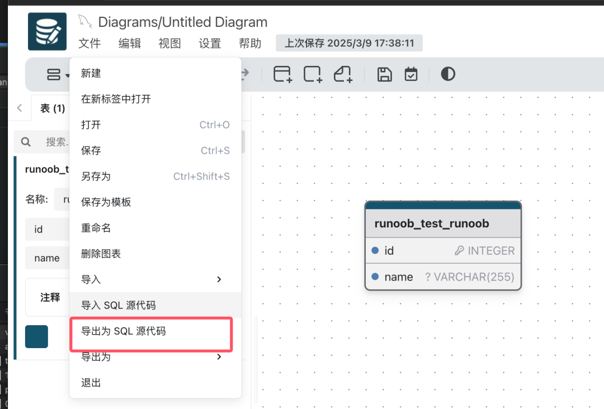This screenshot has width=604, height=409.
Task: Click the 上次保存 timestamp button
Action: tap(349, 43)
